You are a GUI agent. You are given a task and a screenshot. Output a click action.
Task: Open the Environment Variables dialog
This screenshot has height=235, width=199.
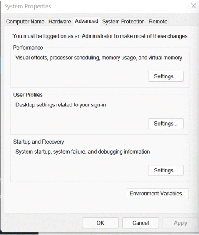(158, 194)
